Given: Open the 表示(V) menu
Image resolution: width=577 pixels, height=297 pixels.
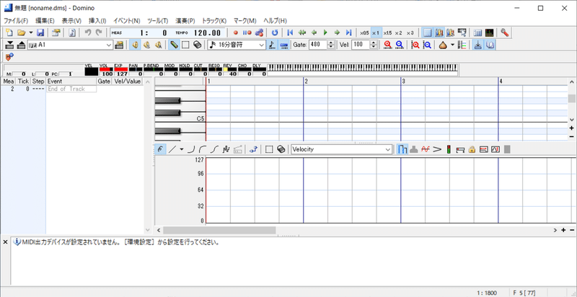Looking at the screenshot, I should tap(71, 21).
